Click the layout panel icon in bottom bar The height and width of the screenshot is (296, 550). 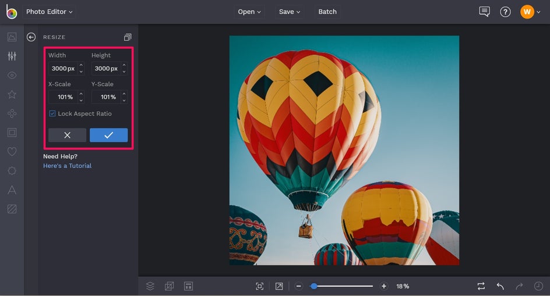click(x=188, y=286)
